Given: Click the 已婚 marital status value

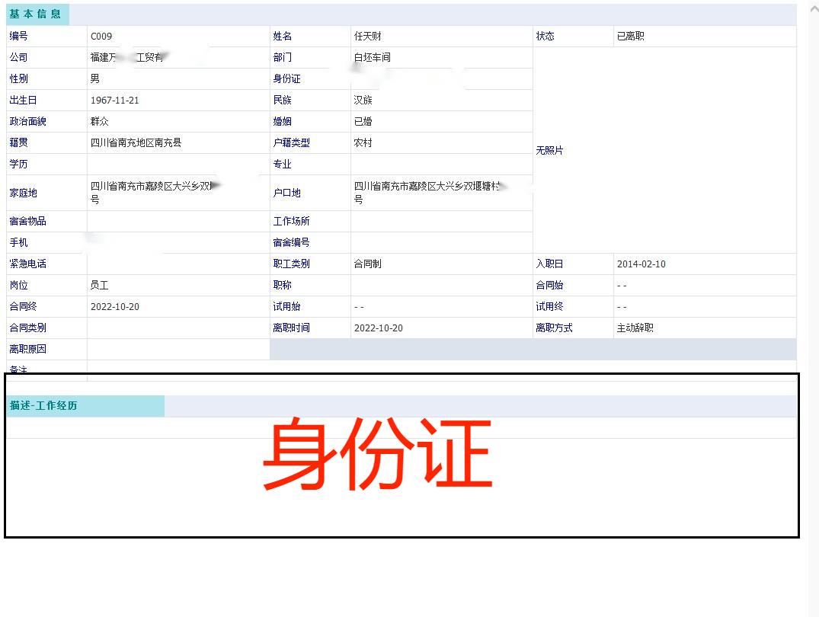Looking at the screenshot, I should coord(363,122).
